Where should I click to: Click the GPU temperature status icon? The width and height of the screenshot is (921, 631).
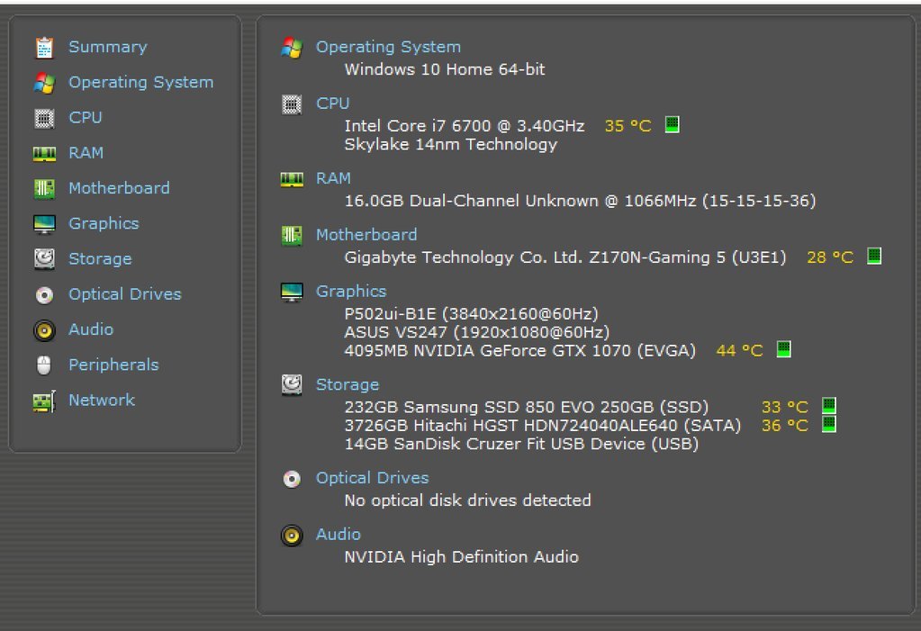pyautogui.click(x=783, y=349)
